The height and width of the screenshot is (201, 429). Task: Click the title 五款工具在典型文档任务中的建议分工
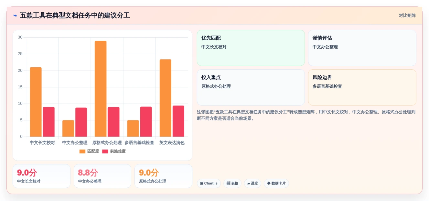[x=75, y=16]
